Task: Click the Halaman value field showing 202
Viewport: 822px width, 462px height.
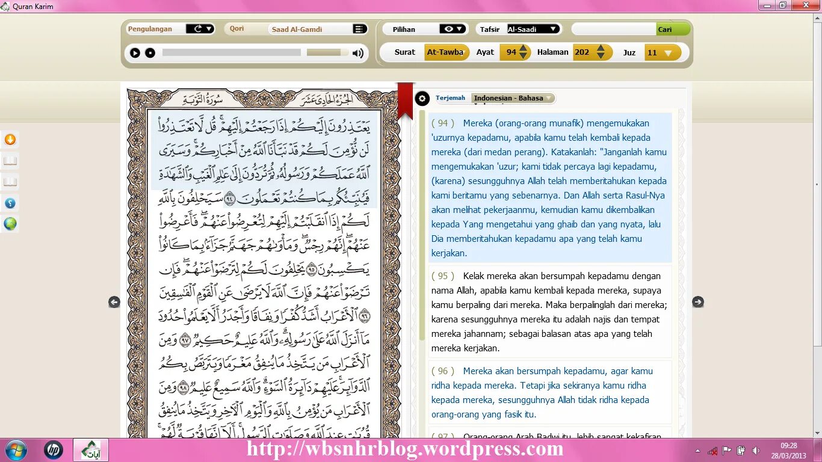Action: tap(583, 52)
